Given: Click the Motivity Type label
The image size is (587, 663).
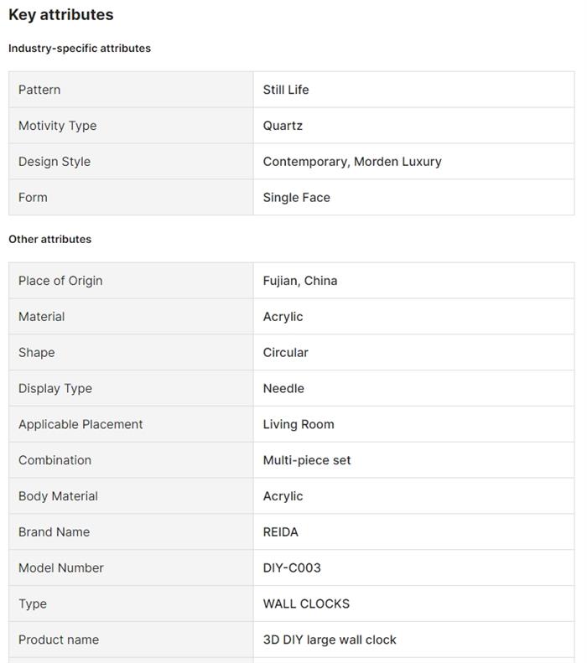Looking at the screenshot, I should [x=57, y=126].
